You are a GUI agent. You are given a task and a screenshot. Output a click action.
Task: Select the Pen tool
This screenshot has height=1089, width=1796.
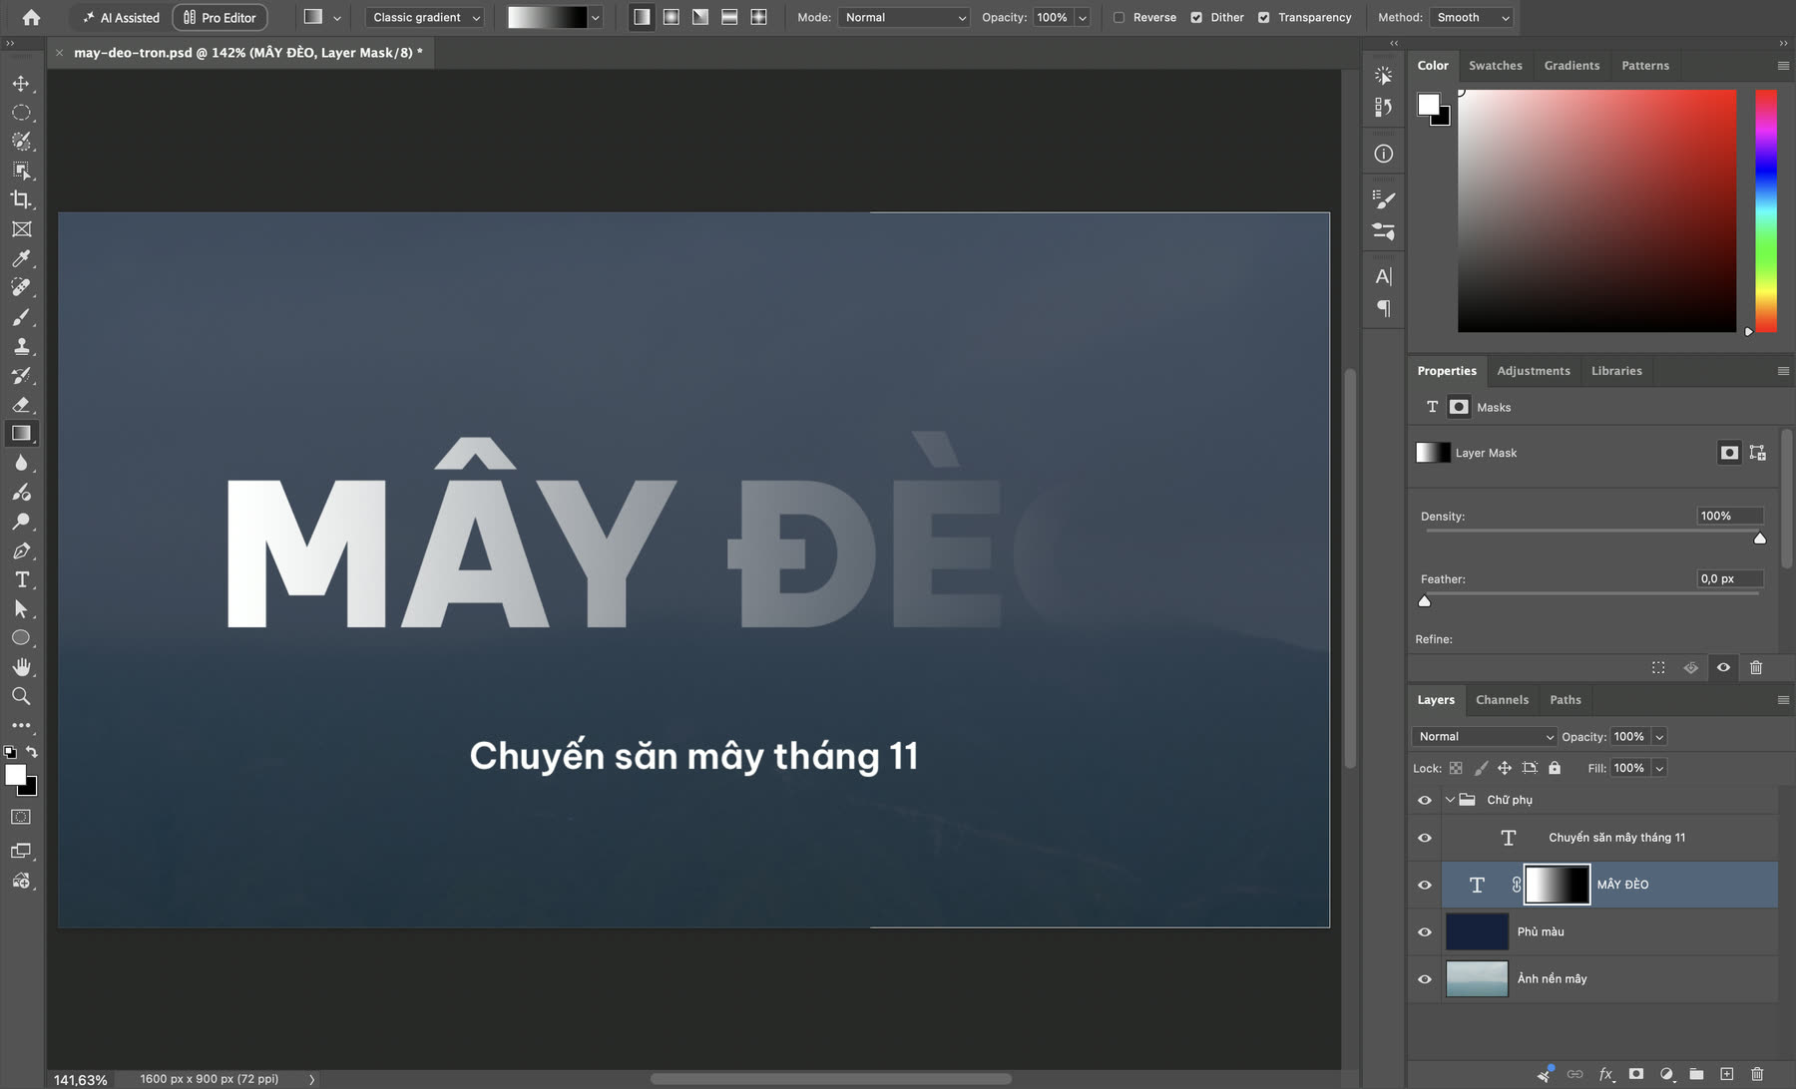point(21,550)
